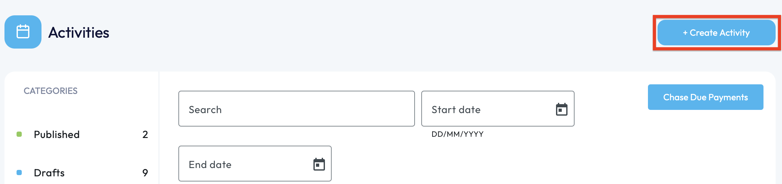Click the Activities page title
782x184 pixels.
pos(79,33)
